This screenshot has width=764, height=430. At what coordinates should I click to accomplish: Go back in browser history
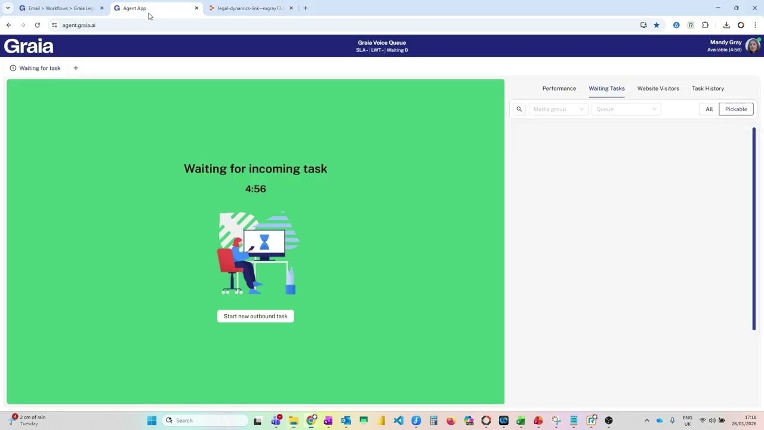[8, 25]
